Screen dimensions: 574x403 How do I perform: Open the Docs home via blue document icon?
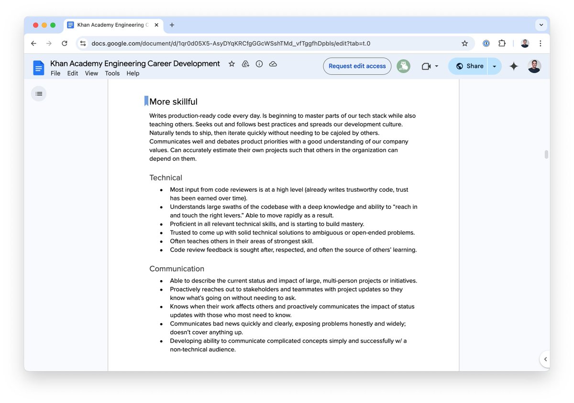tap(38, 67)
